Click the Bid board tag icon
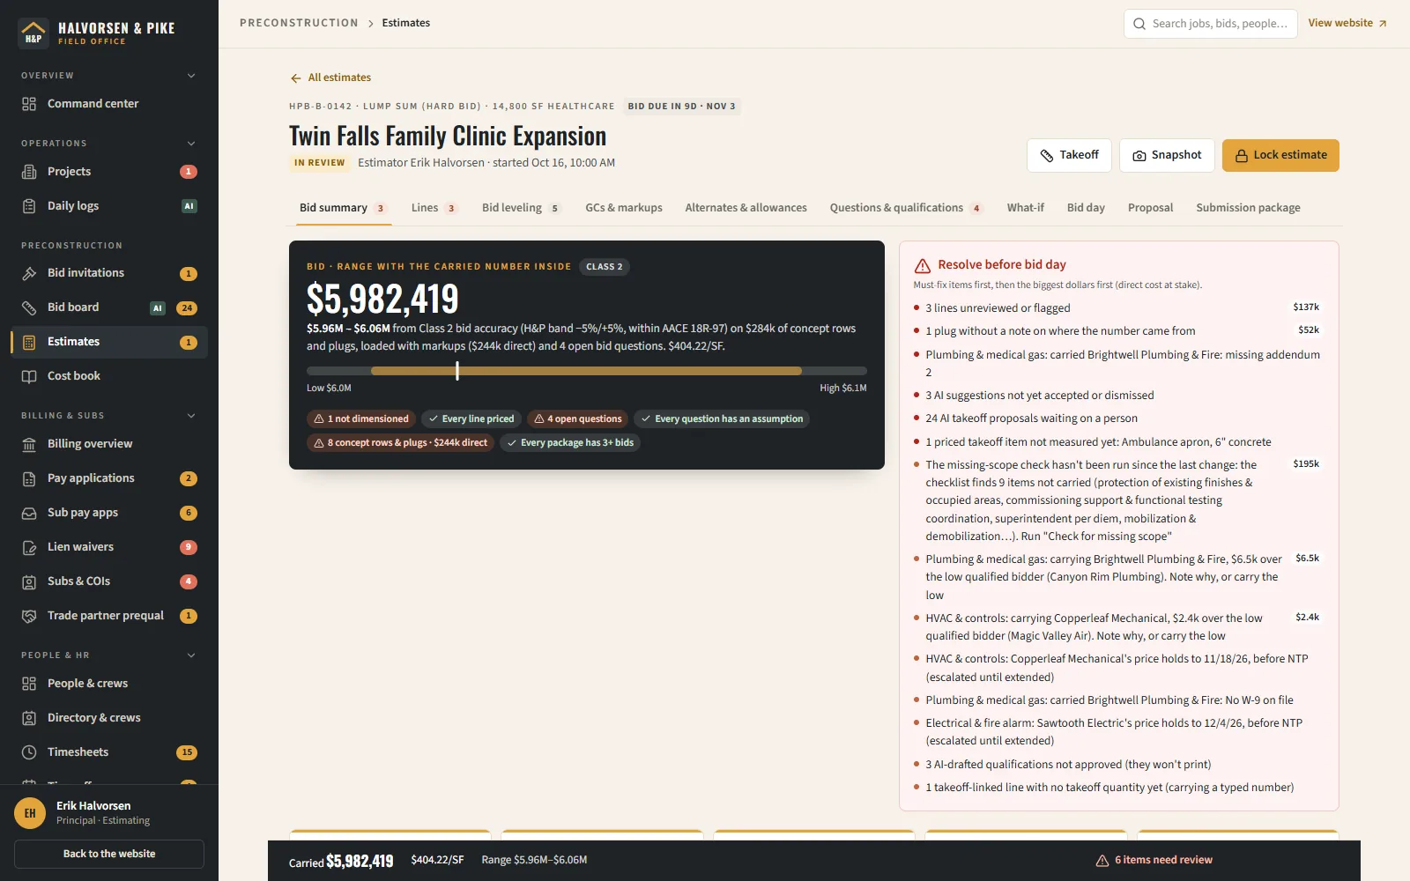This screenshot has height=881, width=1410. (x=29, y=307)
